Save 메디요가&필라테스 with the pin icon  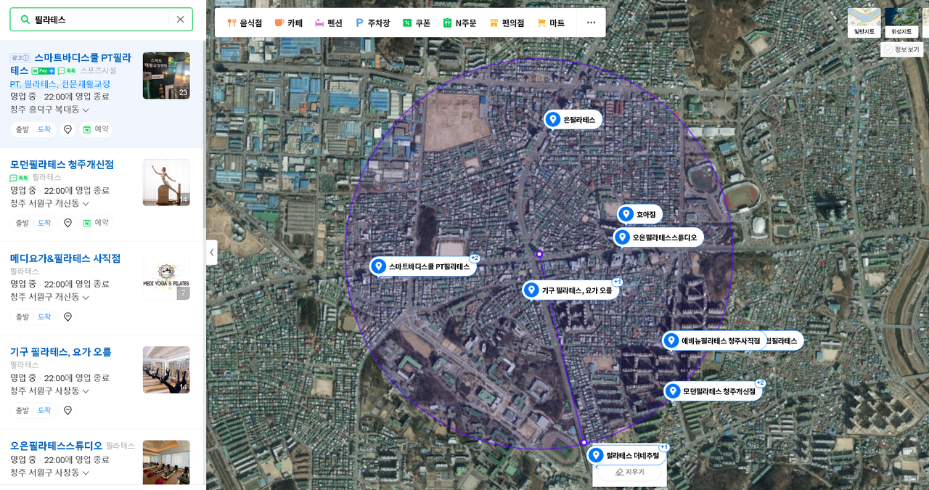(x=67, y=317)
